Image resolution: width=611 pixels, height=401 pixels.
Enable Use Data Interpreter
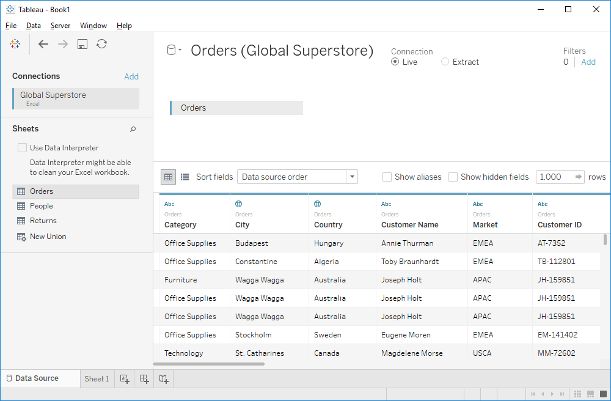click(x=22, y=147)
